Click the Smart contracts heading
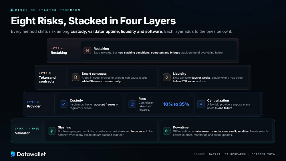The width and height of the screenshot is (286, 161). point(94,74)
